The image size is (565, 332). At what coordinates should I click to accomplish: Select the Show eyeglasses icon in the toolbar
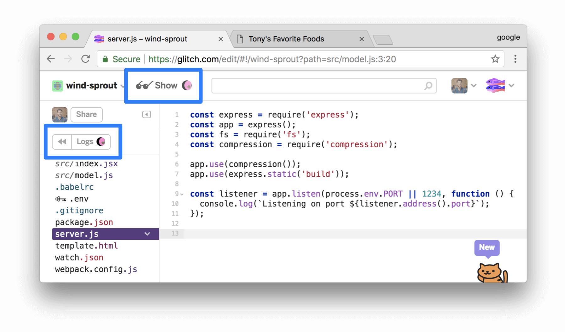point(144,85)
